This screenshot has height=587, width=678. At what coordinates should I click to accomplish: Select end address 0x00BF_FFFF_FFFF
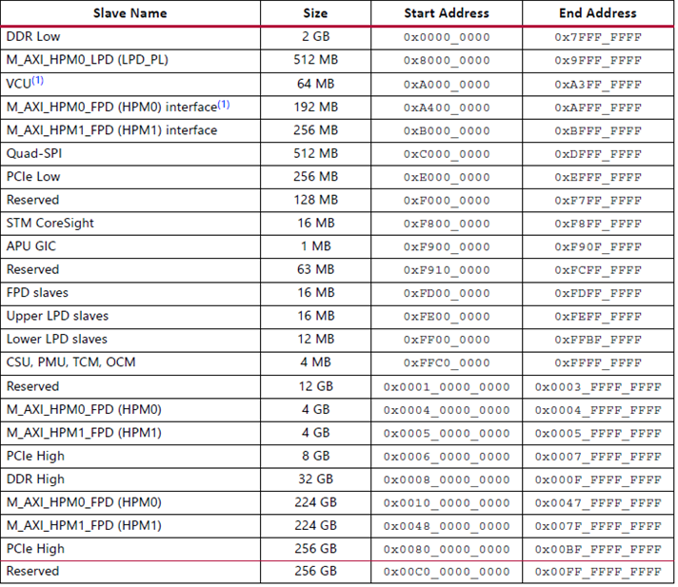pyautogui.click(x=598, y=550)
